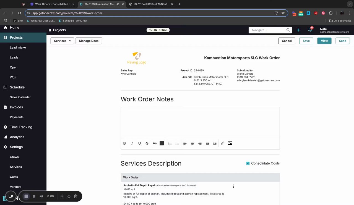
Task: Increase indent in the notes editor
Action: click(215, 143)
